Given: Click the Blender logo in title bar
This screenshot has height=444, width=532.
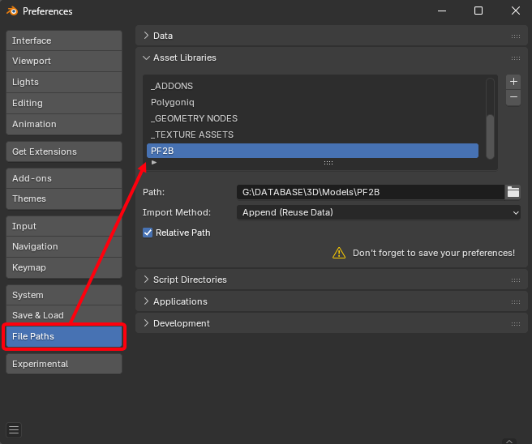Looking at the screenshot, I should pos(11,11).
